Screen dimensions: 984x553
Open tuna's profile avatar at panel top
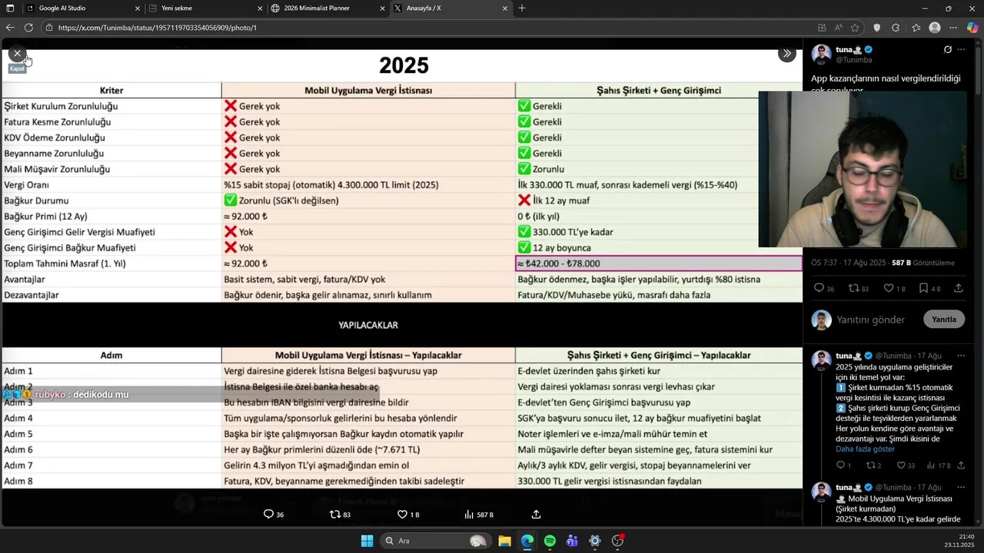click(821, 55)
